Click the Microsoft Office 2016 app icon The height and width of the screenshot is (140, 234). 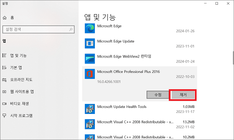(90, 74)
